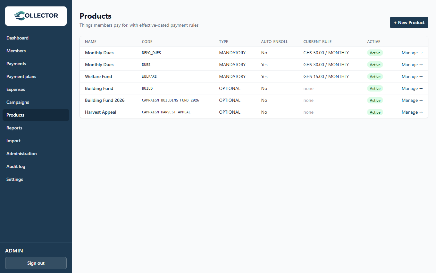Screen dimensions: 436x273
Task: Click GHS 15.00 / MONTHLY rule
Action: tap(326, 76)
